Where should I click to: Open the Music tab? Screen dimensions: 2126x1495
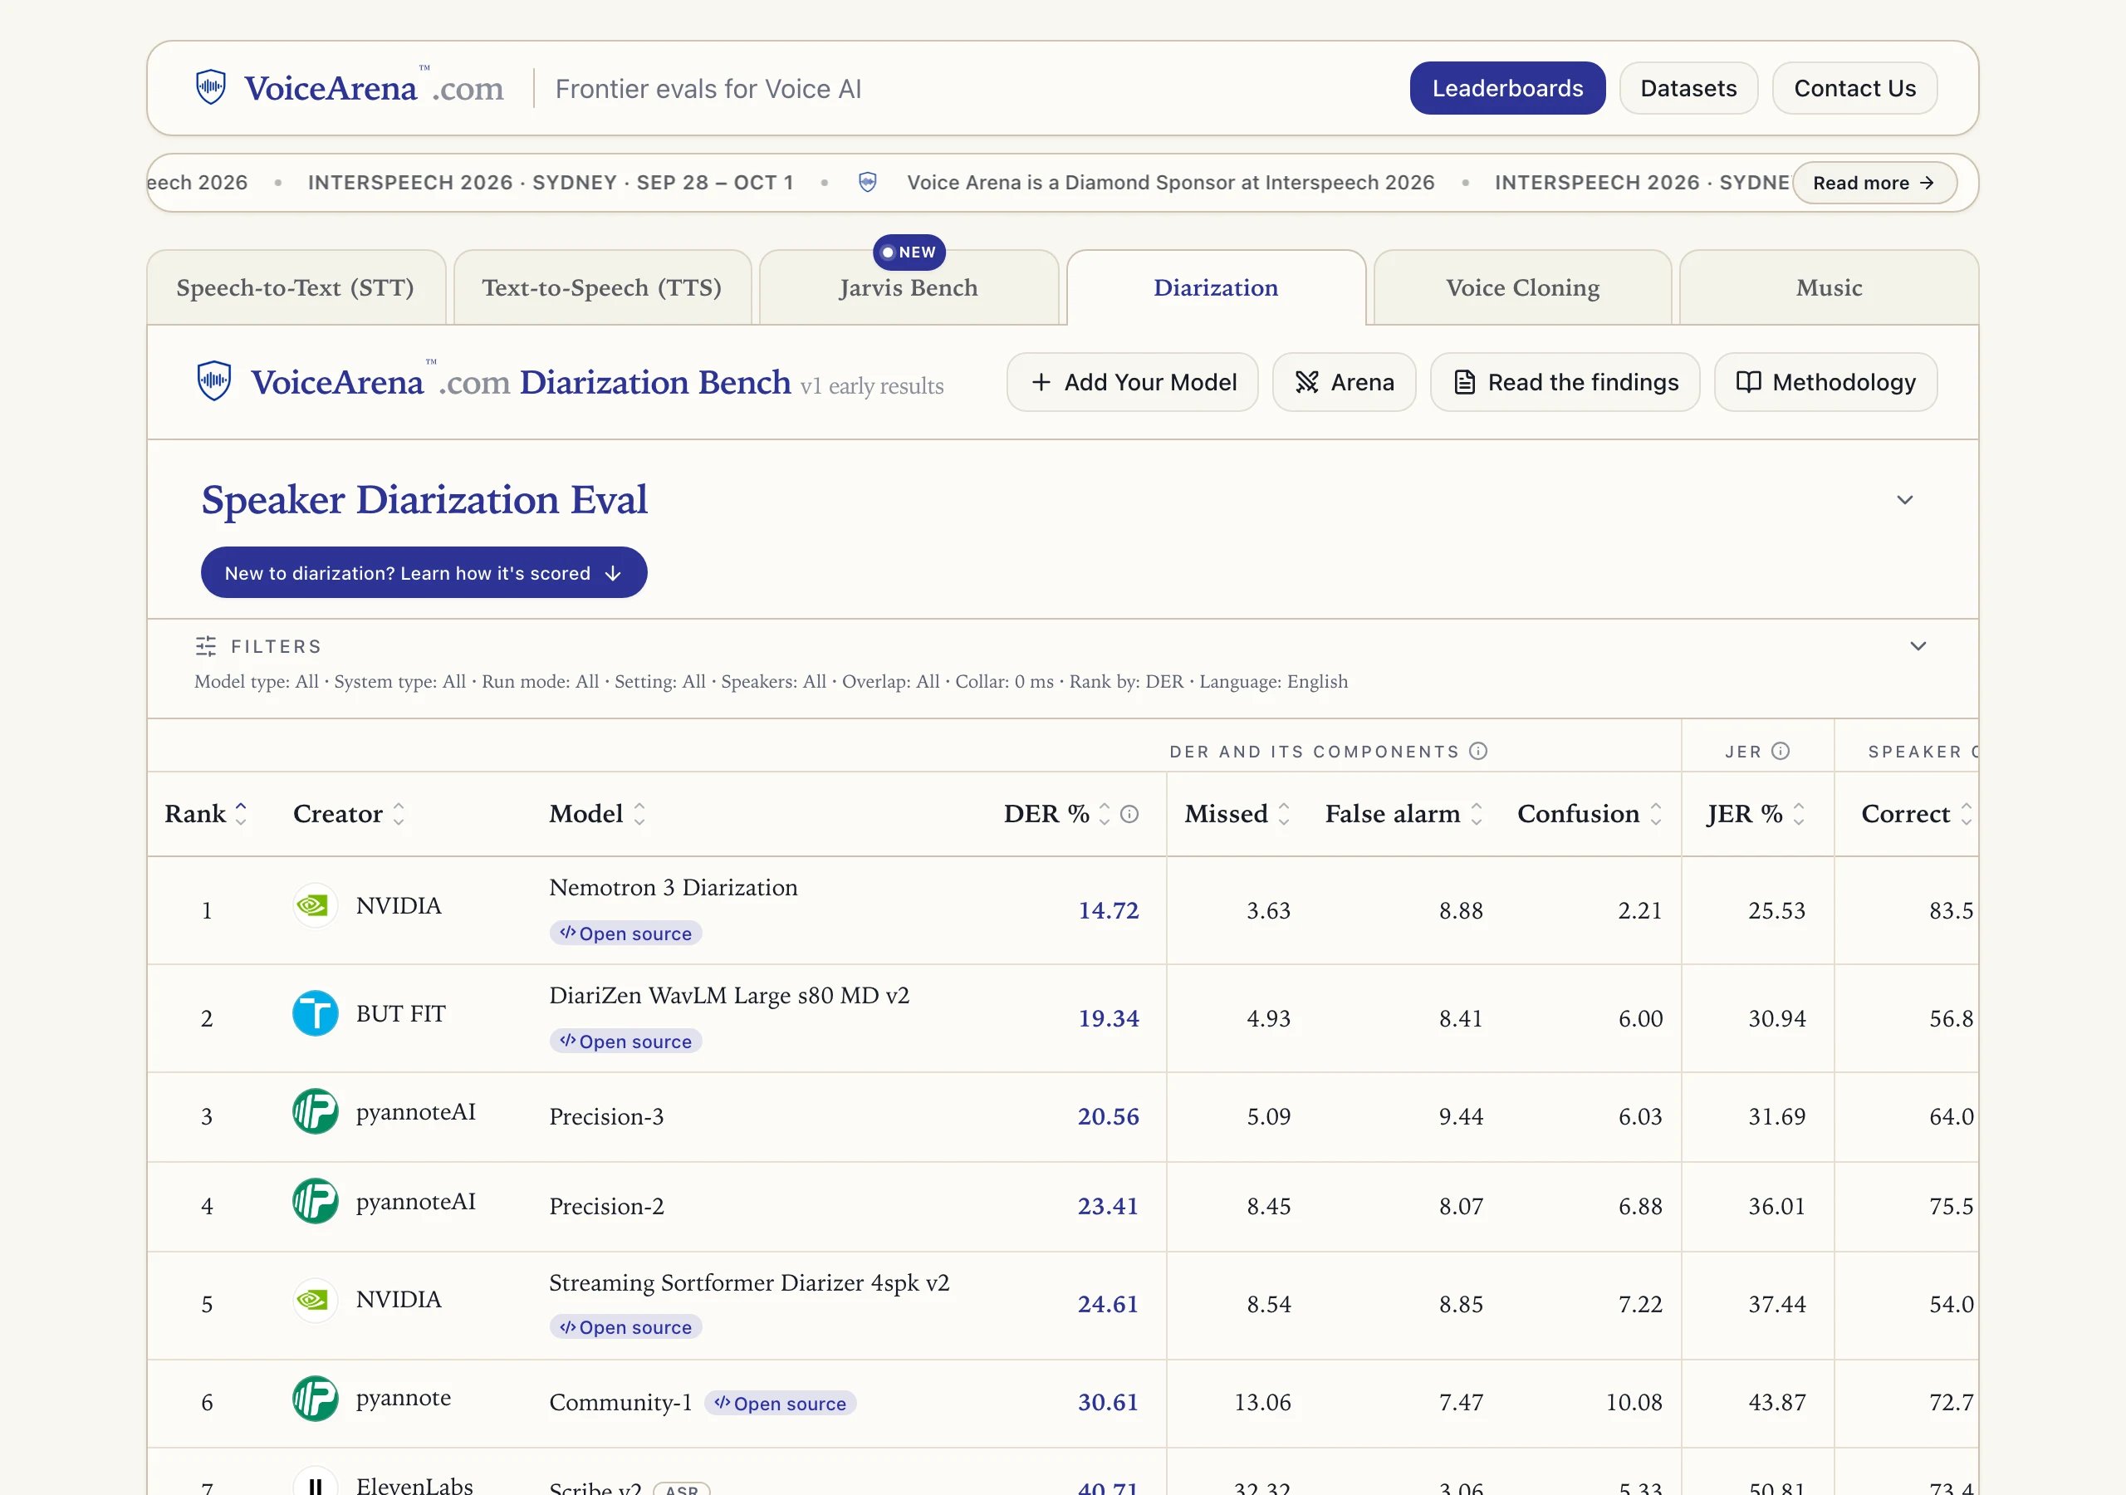(1829, 288)
